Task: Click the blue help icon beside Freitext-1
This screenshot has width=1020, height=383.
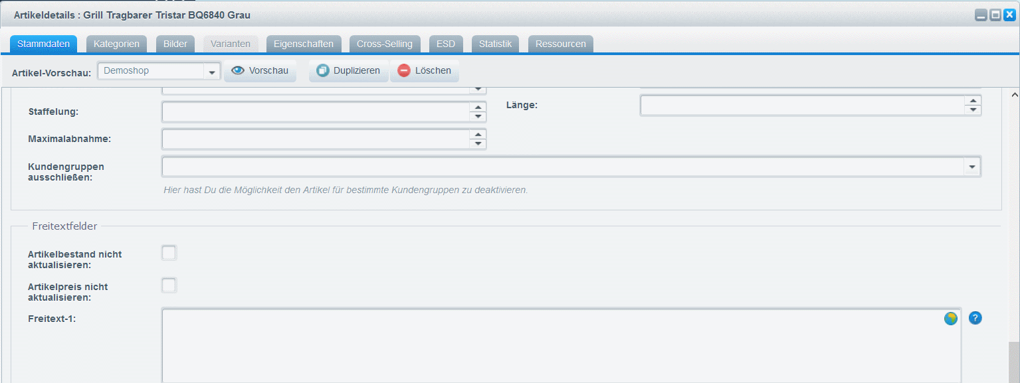Action: [975, 318]
